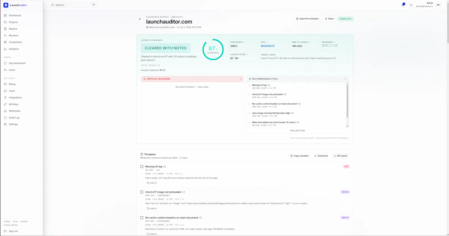This screenshot has height=236, width=449.
Task: Click the API Keys key icon
Action: [5, 104]
